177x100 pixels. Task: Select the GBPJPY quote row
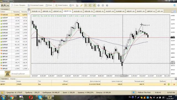[x=14, y=62]
